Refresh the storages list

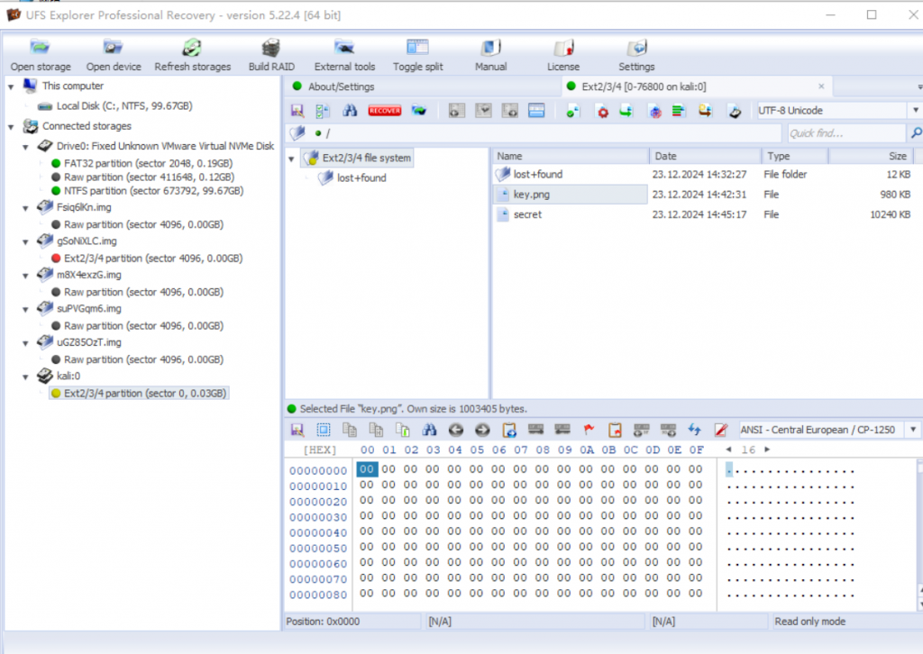coord(193,55)
